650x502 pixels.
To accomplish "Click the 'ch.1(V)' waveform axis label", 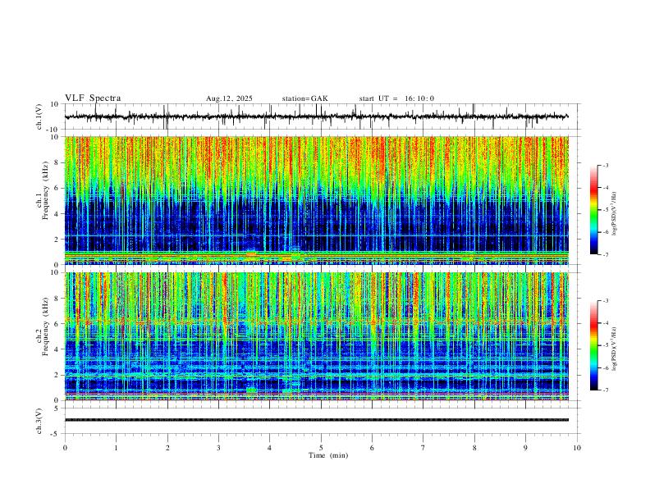I will point(39,116).
